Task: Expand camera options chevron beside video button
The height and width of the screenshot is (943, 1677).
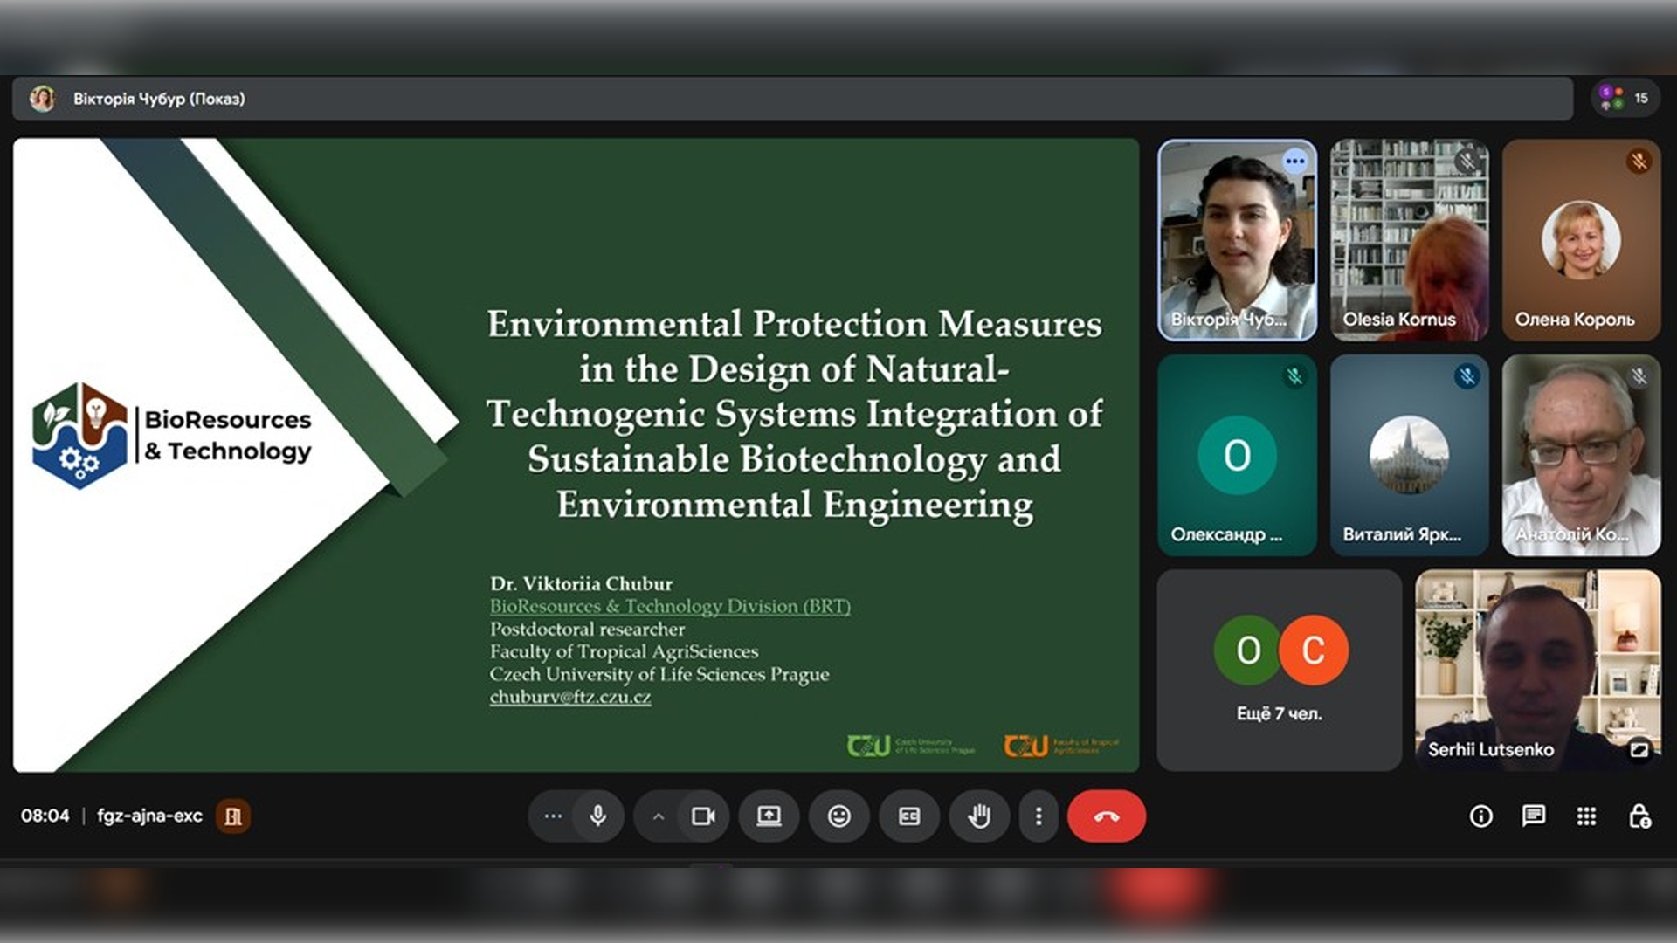Action: point(659,817)
